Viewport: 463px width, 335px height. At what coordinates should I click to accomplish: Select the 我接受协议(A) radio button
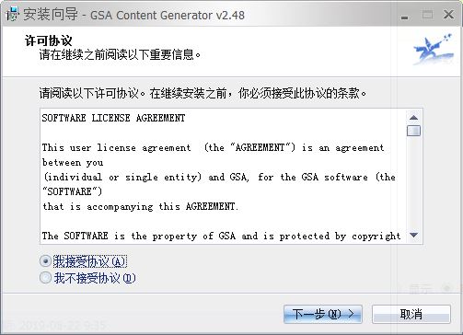[46, 261]
